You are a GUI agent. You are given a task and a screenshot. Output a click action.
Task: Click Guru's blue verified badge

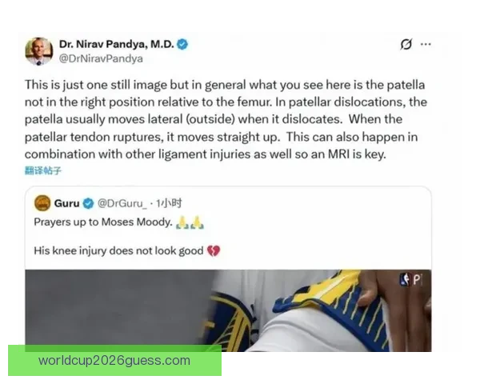tap(89, 203)
